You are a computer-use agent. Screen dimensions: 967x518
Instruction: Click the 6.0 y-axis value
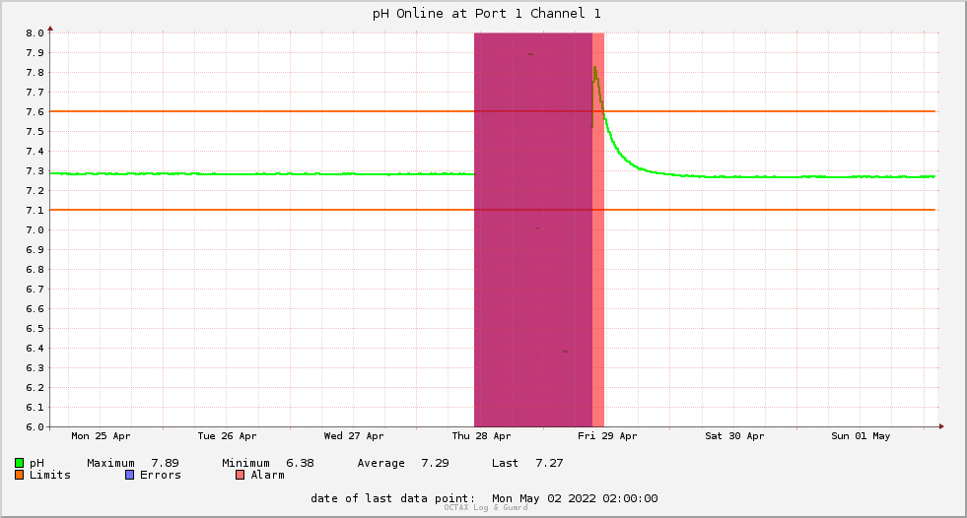tap(35, 426)
